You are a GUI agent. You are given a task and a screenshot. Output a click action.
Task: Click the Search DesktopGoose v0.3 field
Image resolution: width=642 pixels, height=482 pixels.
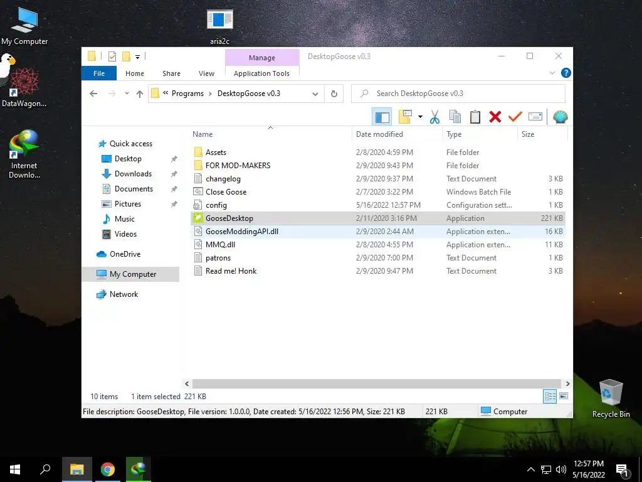(x=458, y=94)
